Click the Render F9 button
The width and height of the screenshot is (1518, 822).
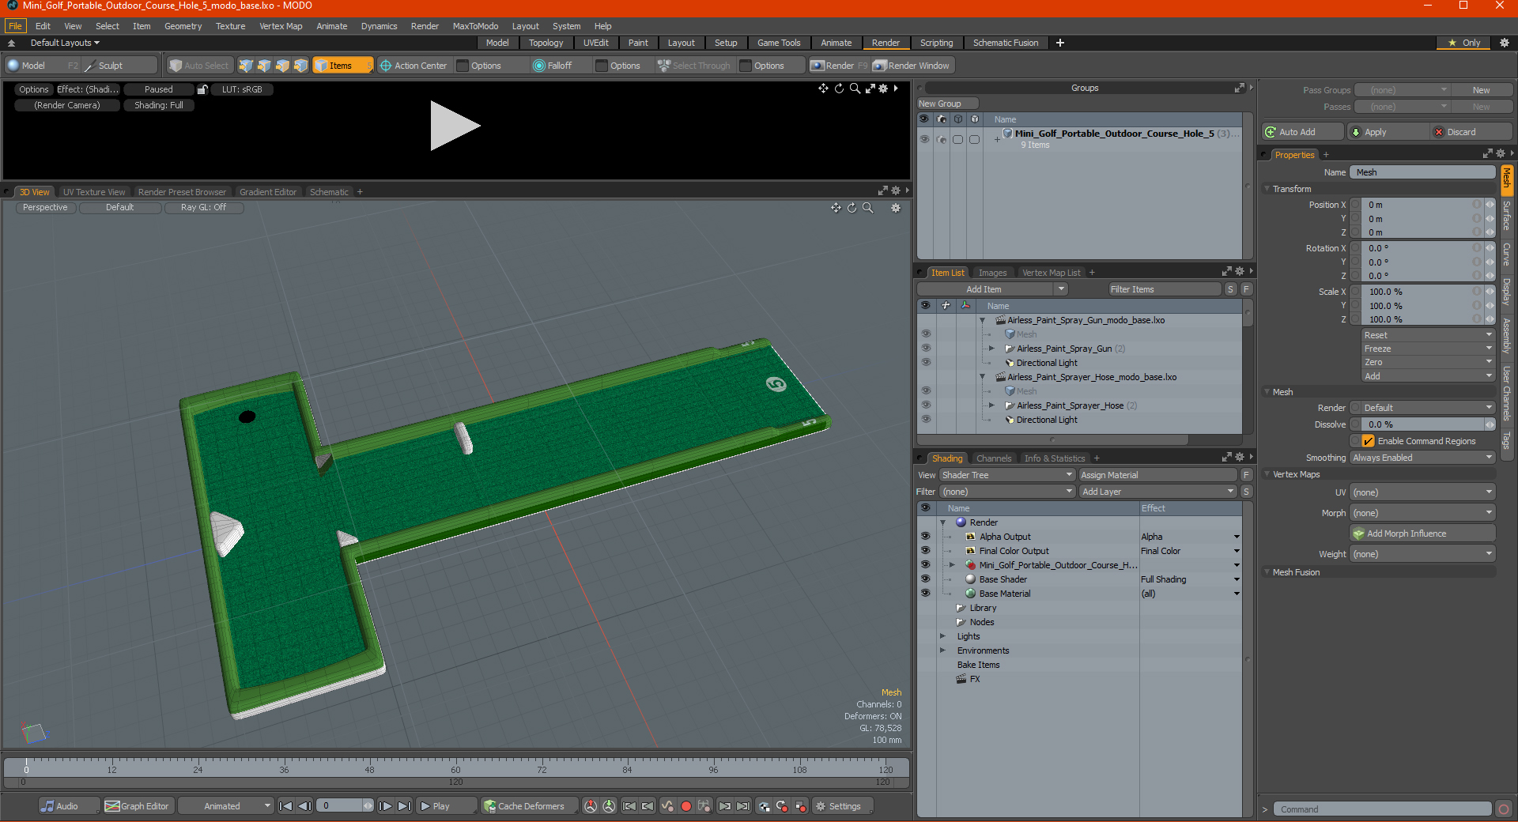coord(839,66)
